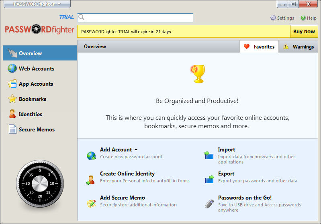This screenshot has height=224, width=321.
Task: Click the Add Secure Memo link
Action: (x=123, y=198)
